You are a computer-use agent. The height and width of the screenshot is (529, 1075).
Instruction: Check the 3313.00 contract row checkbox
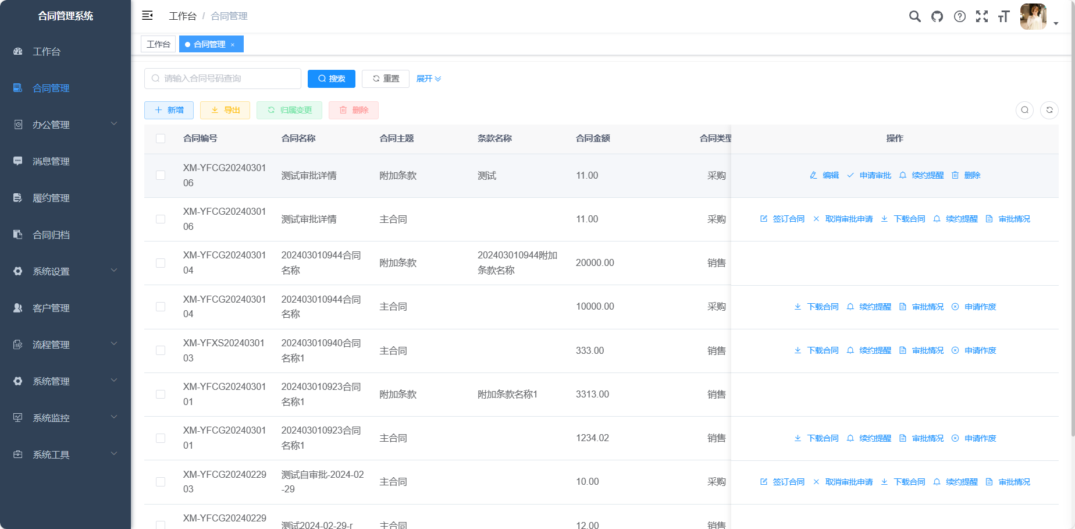[161, 394]
